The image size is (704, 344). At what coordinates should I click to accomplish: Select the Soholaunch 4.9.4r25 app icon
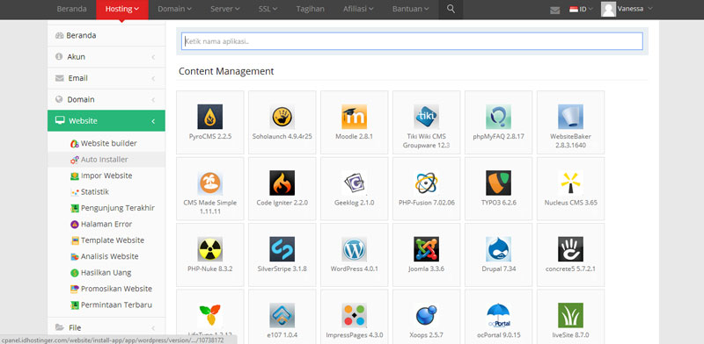coord(282,117)
